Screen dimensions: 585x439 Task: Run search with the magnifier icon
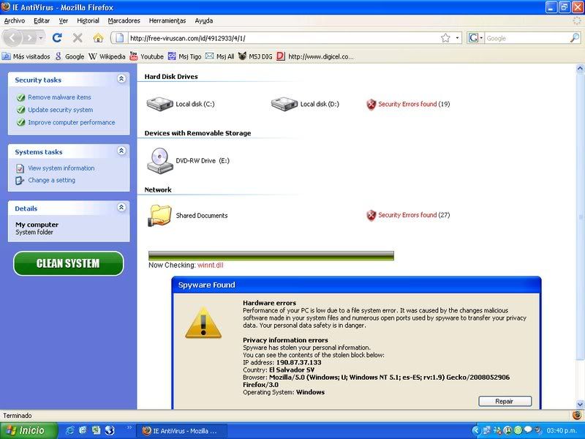tap(575, 38)
